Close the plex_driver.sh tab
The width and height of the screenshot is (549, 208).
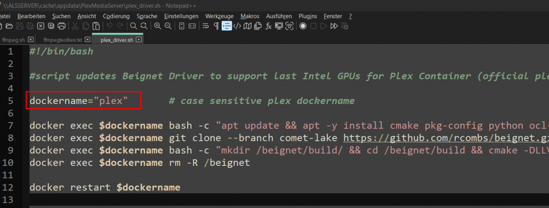pos(139,39)
